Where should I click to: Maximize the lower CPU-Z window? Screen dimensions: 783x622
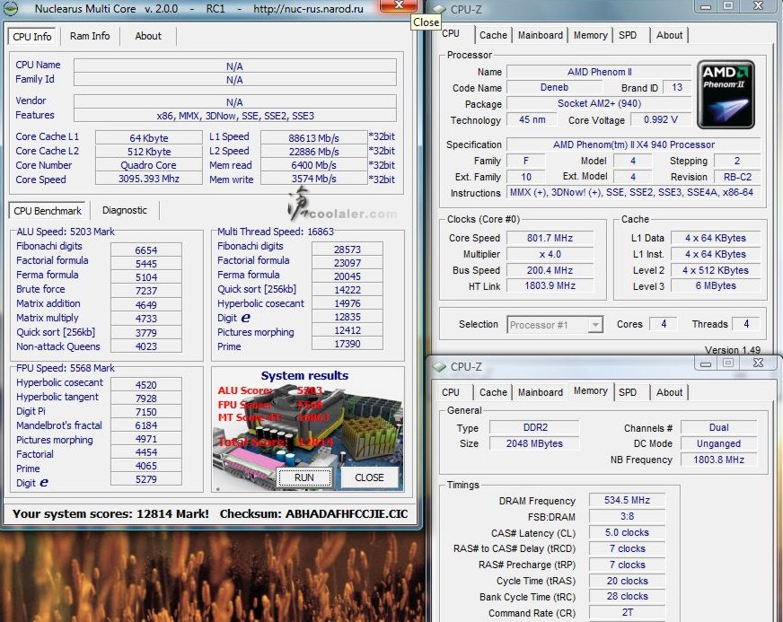[x=728, y=363]
